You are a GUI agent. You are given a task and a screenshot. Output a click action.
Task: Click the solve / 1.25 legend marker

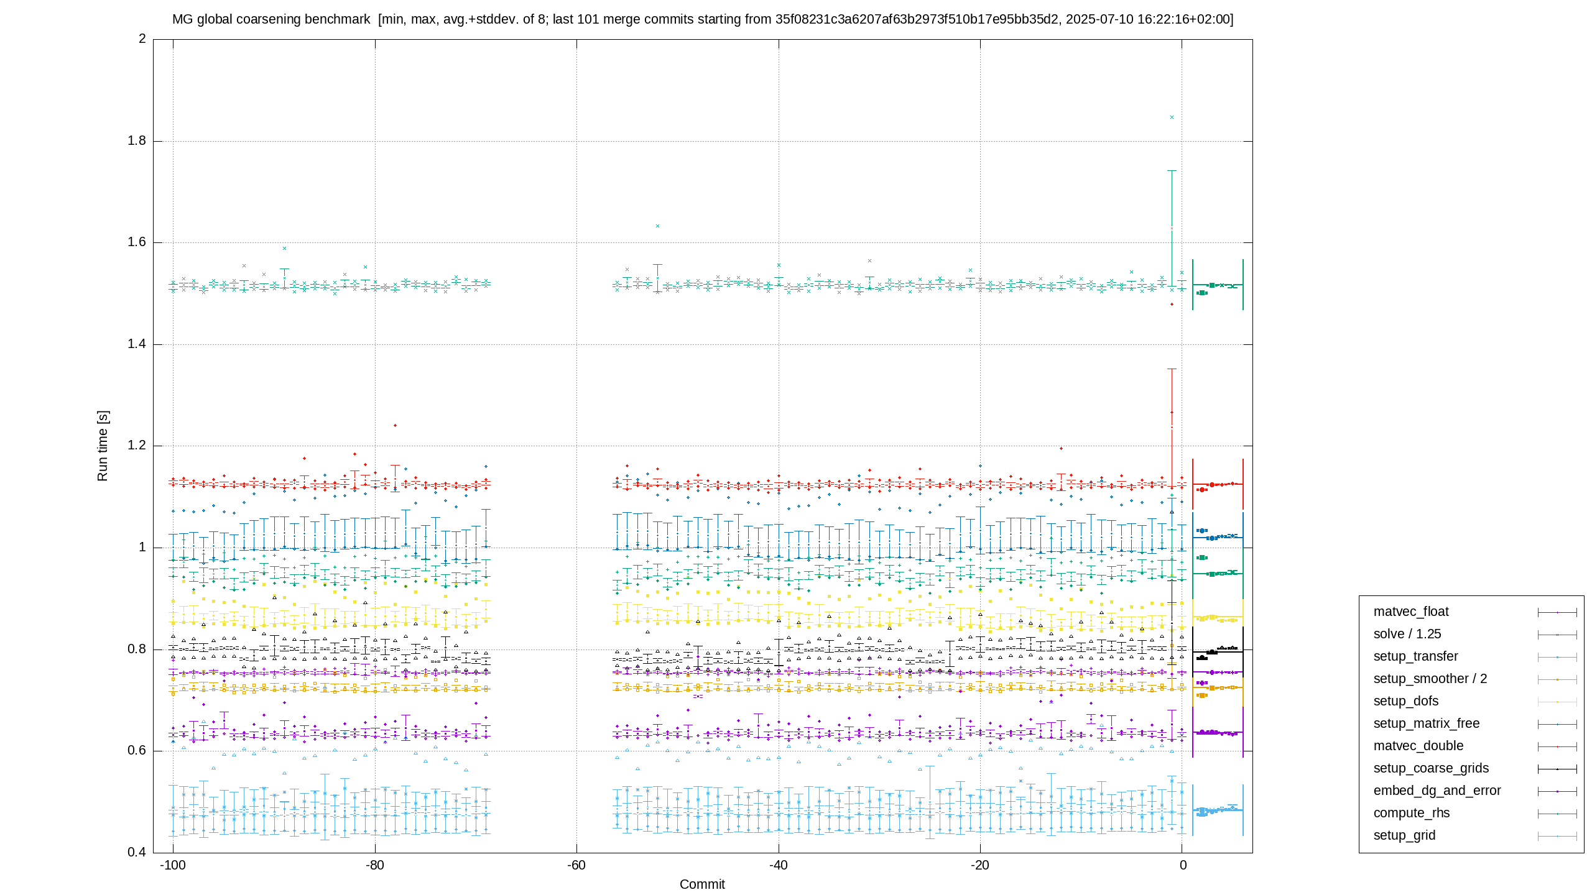click(x=1557, y=635)
